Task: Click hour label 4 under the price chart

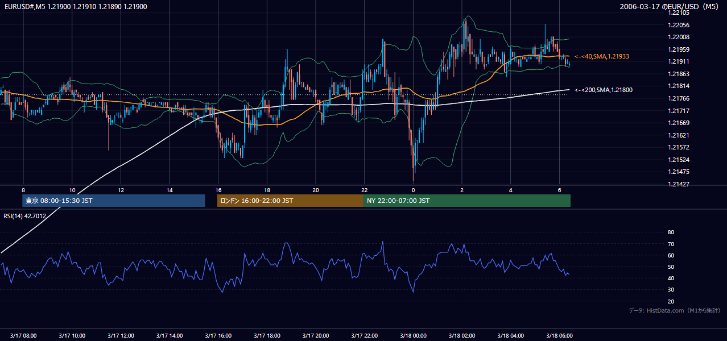Action: [511, 190]
